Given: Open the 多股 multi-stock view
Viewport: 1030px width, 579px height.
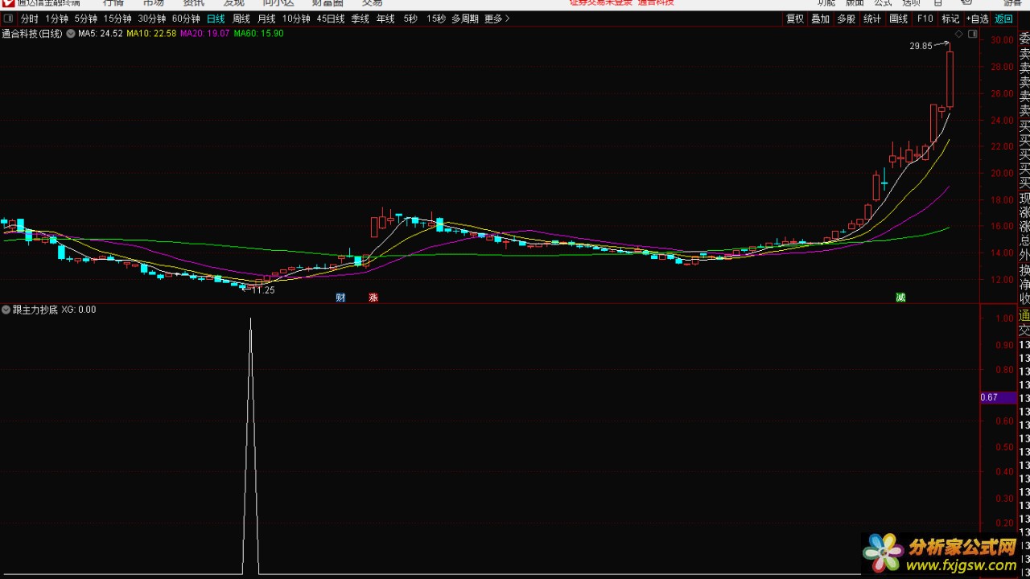Looking at the screenshot, I should [x=847, y=18].
